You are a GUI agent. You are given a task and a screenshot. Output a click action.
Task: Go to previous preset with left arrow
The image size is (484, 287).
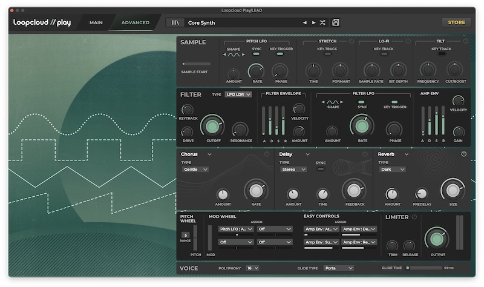pyautogui.click(x=305, y=22)
